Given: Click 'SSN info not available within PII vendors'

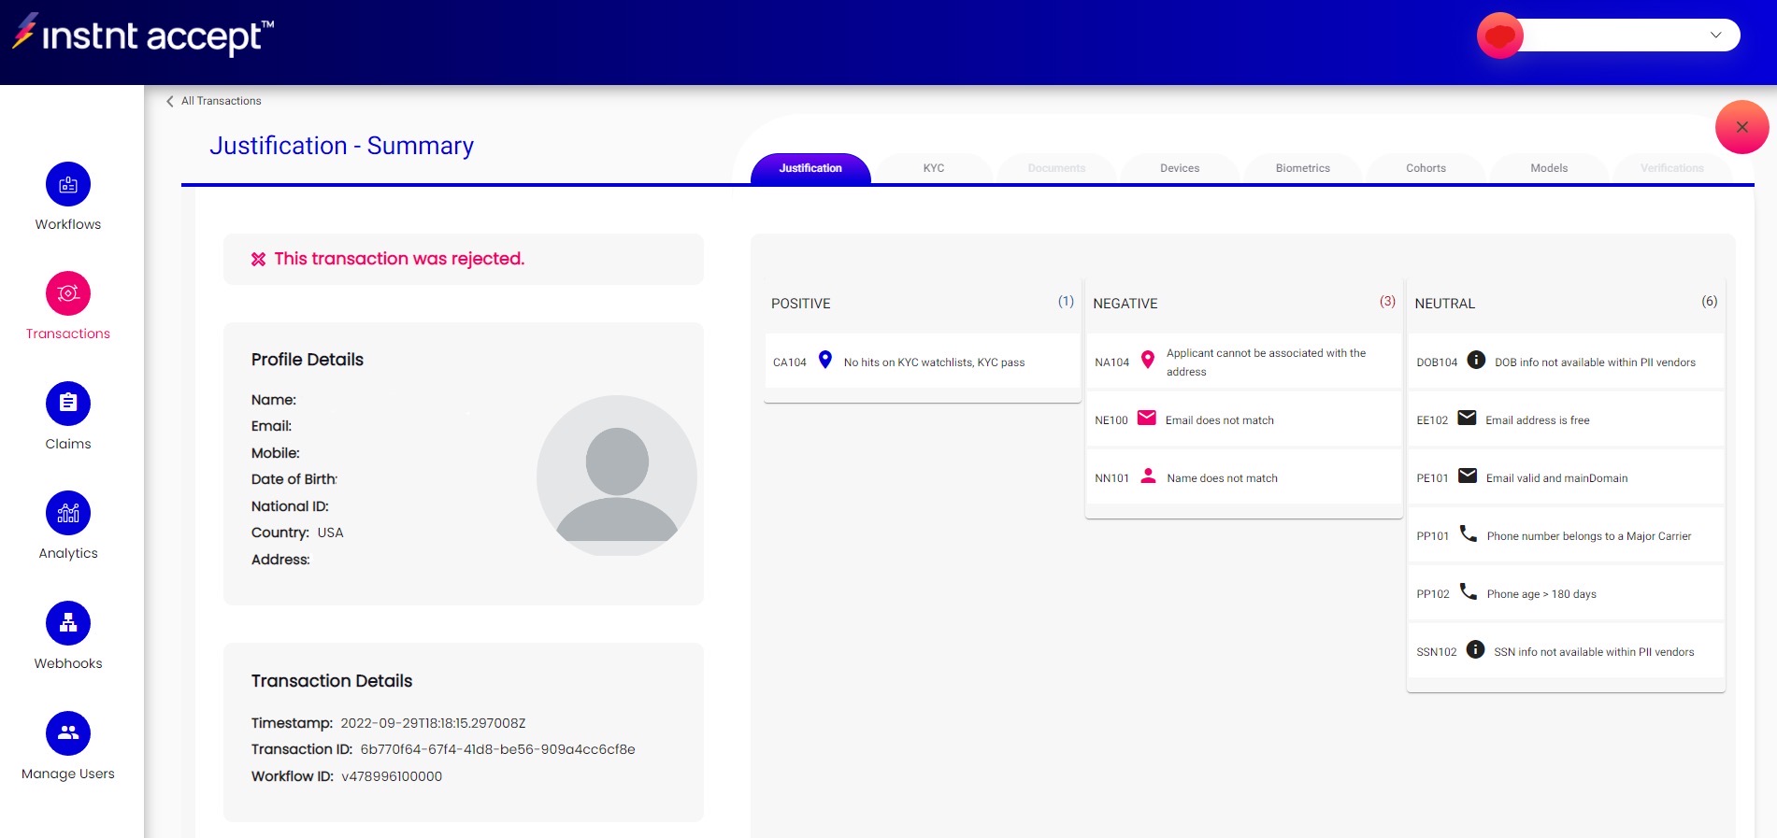Looking at the screenshot, I should pos(1594,652).
